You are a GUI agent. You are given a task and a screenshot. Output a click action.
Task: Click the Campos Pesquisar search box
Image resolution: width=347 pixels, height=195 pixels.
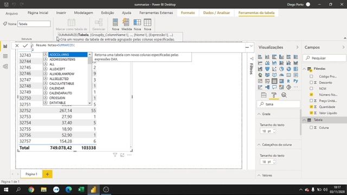[x=324, y=58]
